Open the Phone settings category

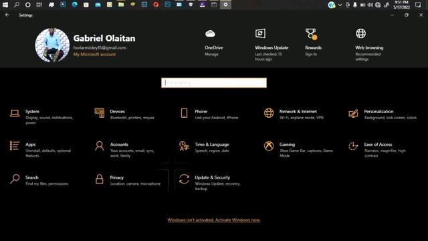[x=209, y=114]
